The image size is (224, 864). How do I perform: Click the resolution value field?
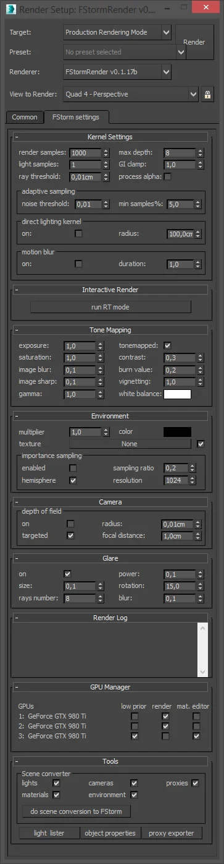point(176,480)
